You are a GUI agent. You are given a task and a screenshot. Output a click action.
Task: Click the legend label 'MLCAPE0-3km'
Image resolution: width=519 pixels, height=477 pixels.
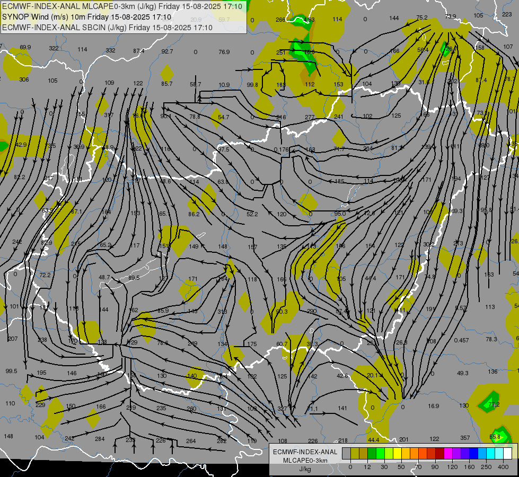pos(305,460)
